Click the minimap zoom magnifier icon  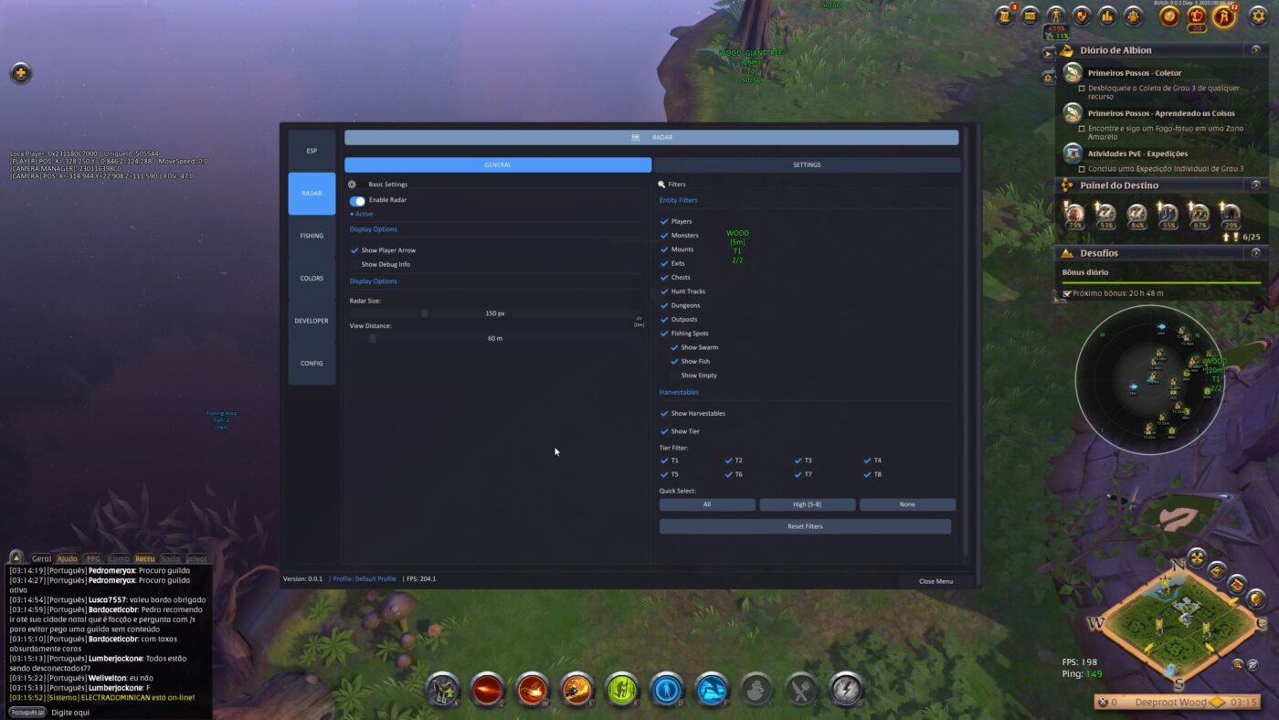click(1238, 664)
